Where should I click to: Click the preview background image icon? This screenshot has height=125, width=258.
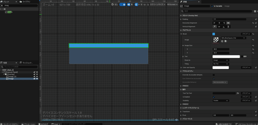[x=144, y=5]
